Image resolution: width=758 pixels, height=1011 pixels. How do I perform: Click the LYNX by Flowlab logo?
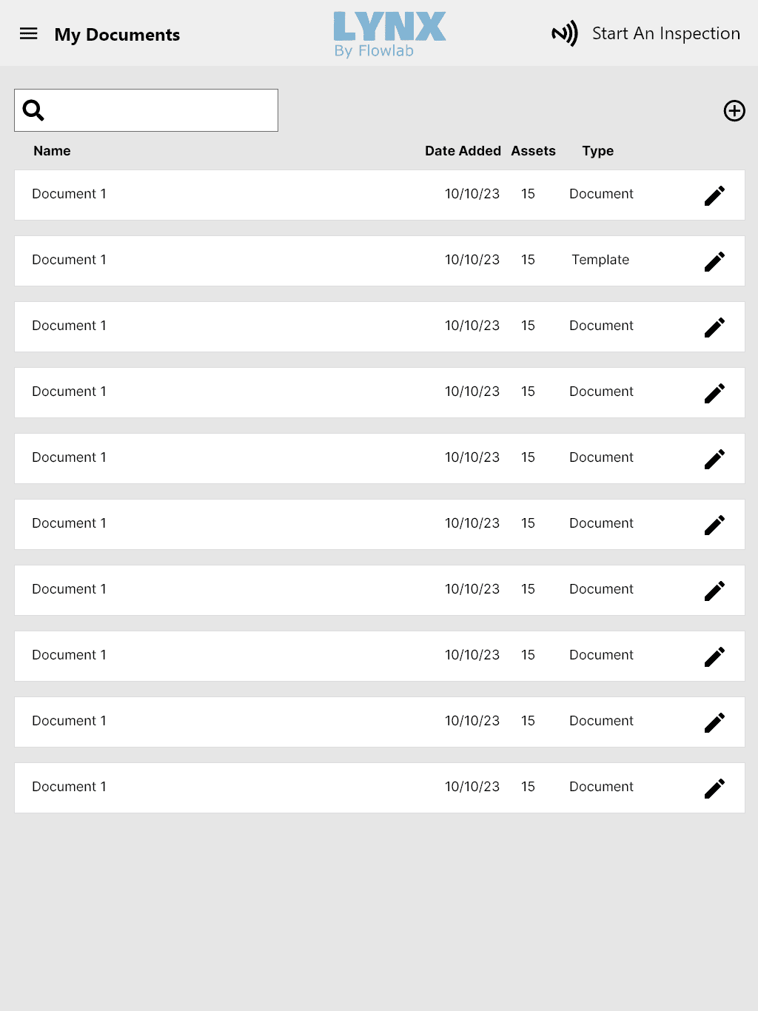coord(389,34)
